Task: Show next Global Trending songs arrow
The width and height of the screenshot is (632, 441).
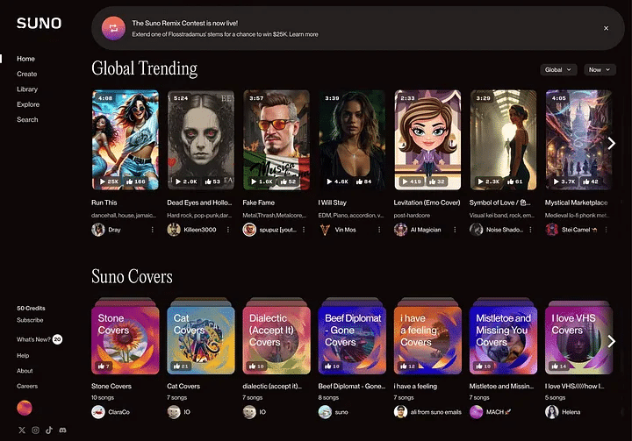Action: [x=612, y=143]
